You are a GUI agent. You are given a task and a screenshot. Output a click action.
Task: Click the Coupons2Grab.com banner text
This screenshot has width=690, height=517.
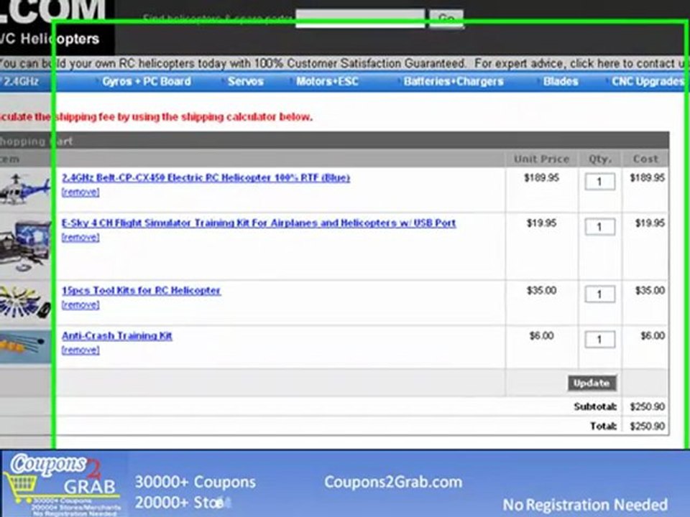(x=393, y=482)
